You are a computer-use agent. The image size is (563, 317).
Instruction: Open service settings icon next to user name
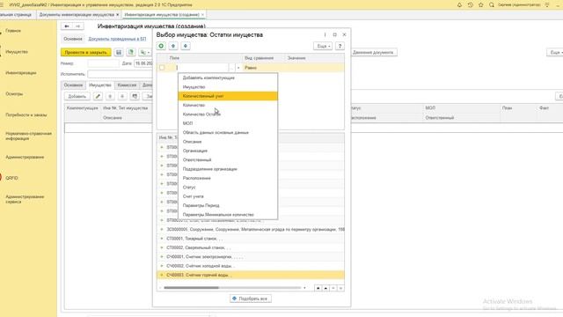(547, 4)
